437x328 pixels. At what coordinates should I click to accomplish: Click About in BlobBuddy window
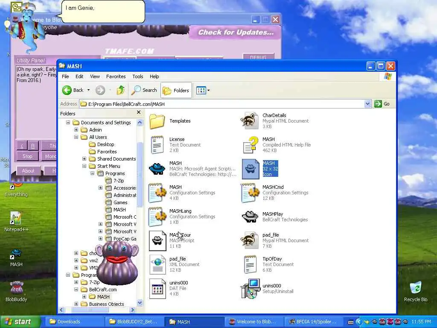point(28,171)
